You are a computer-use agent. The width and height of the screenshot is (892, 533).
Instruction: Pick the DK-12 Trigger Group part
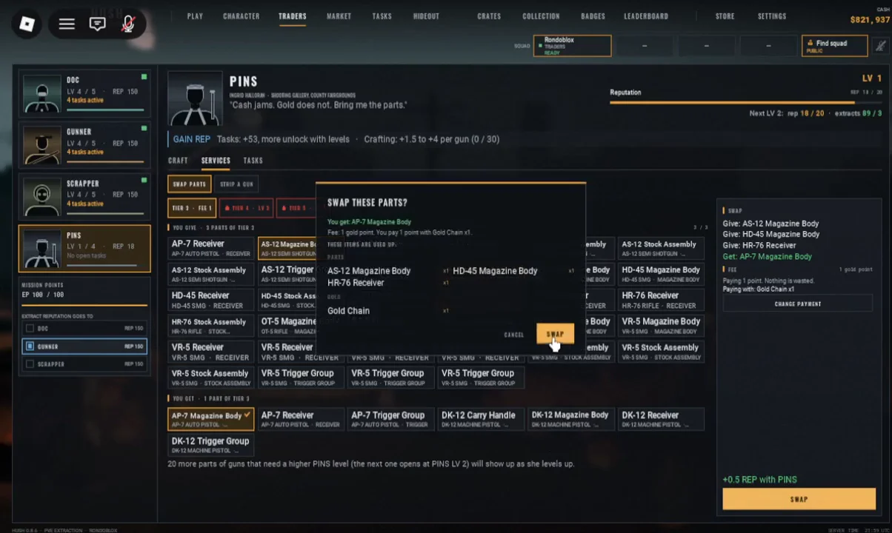tap(211, 445)
